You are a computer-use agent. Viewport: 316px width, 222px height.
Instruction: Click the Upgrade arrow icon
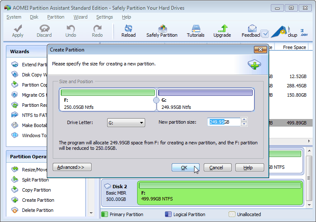tap(223, 28)
